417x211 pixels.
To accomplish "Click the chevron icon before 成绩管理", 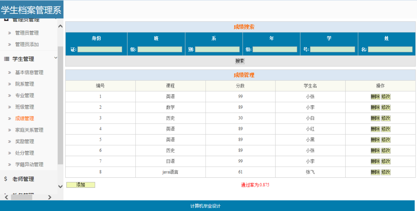I will pos(9,118).
